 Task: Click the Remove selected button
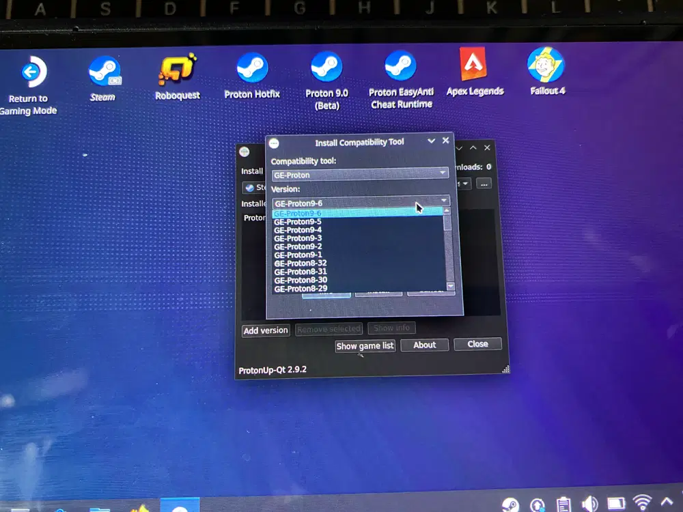pyautogui.click(x=329, y=329)
